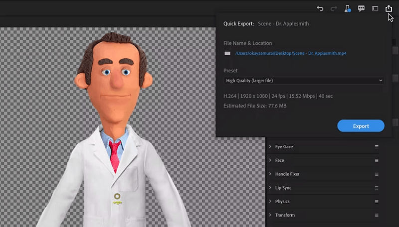Click the folder icon beside file path
This screenshot has height=227, width=399.
coord(227,53)
